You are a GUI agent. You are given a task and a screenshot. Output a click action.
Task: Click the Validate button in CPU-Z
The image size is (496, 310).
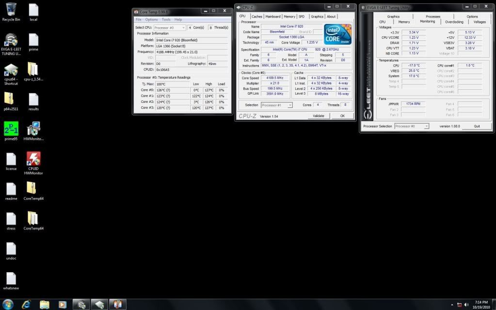click(x=319, y=116)
